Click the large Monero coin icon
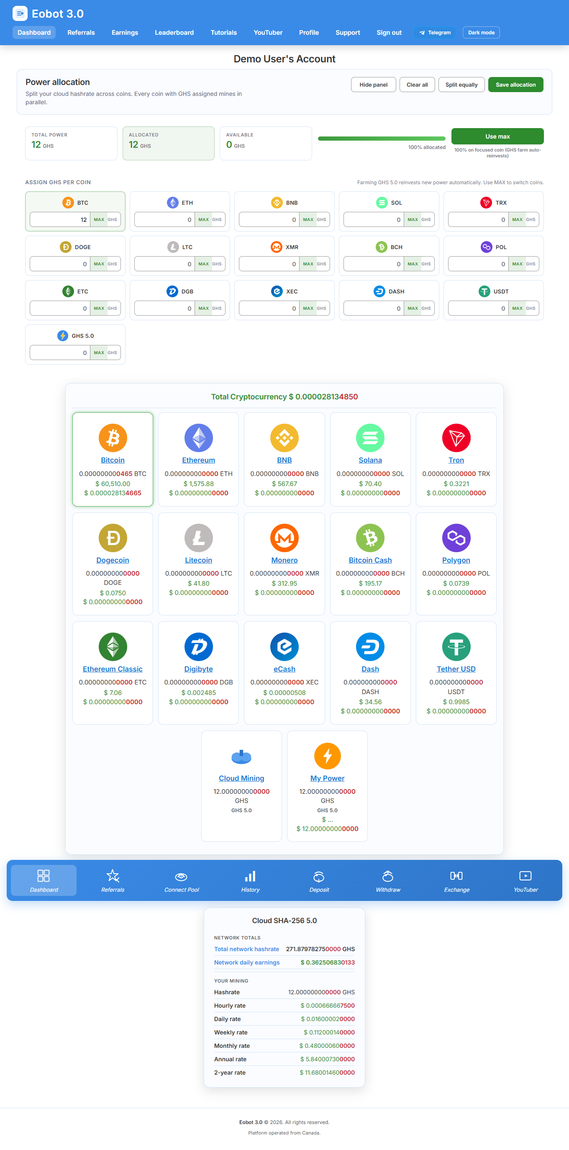Image resolution: width=569 pixels, height=1150 pixels. click(284, 538)
